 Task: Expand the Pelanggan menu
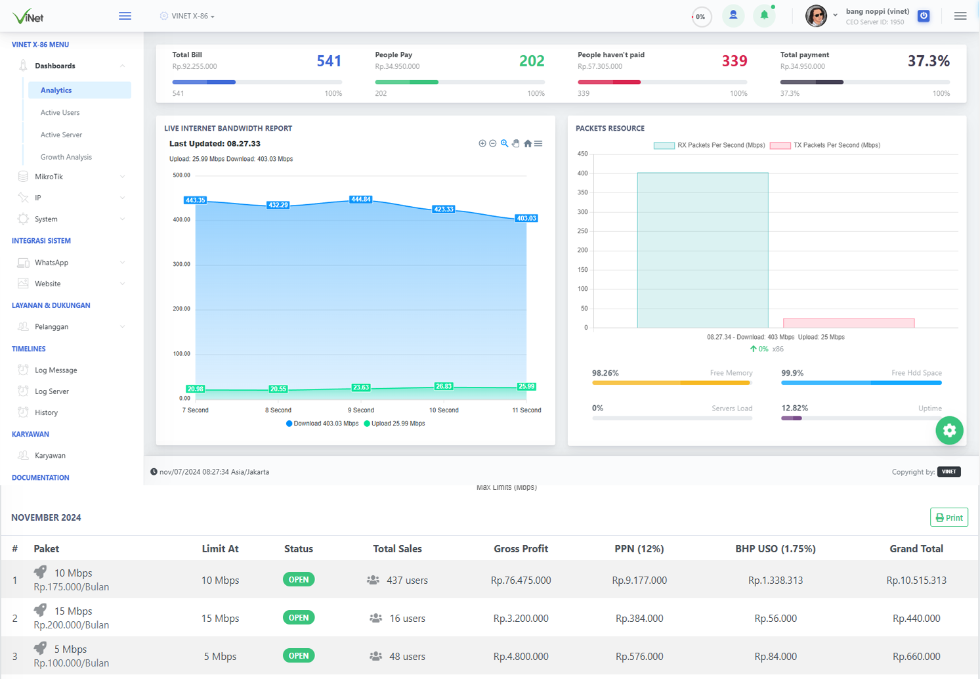(x=123, y=326)
